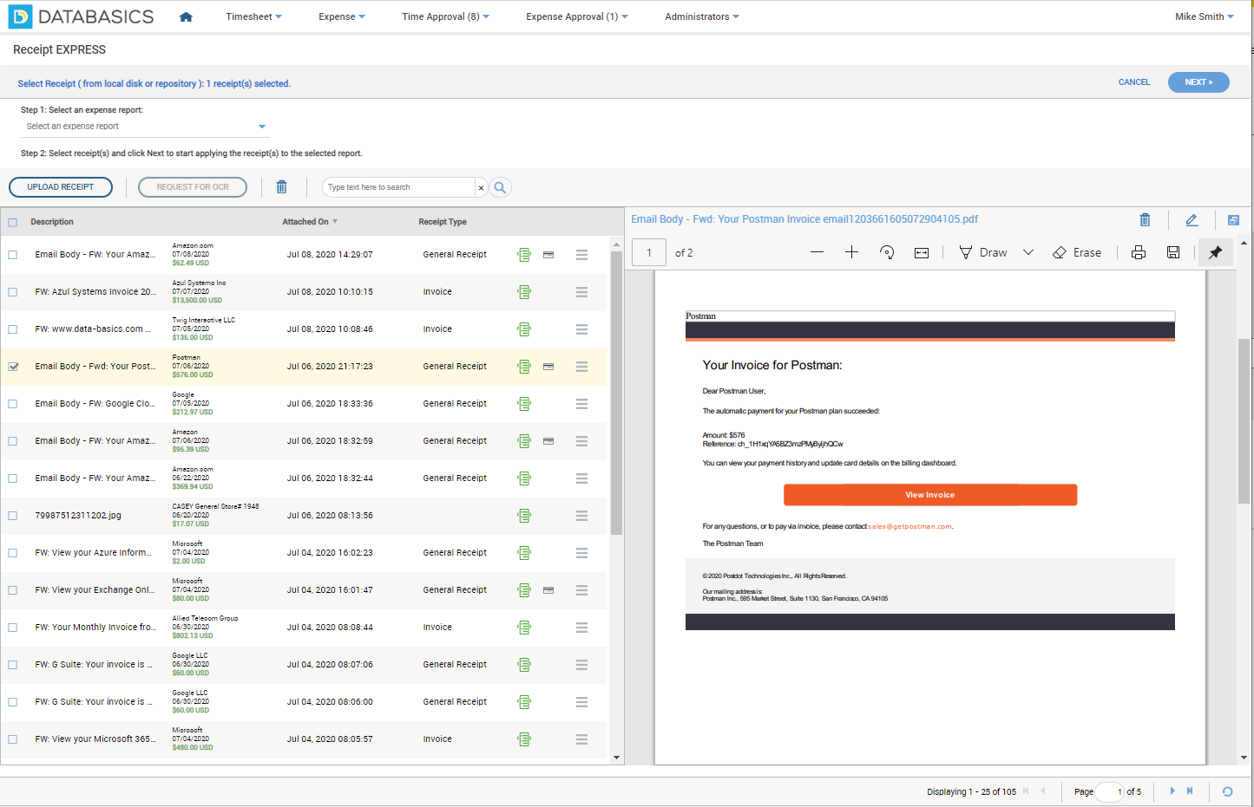This screenshot has width=1254, height=807.
Task: Click the PDF page number field
Action: pos(649,252)
